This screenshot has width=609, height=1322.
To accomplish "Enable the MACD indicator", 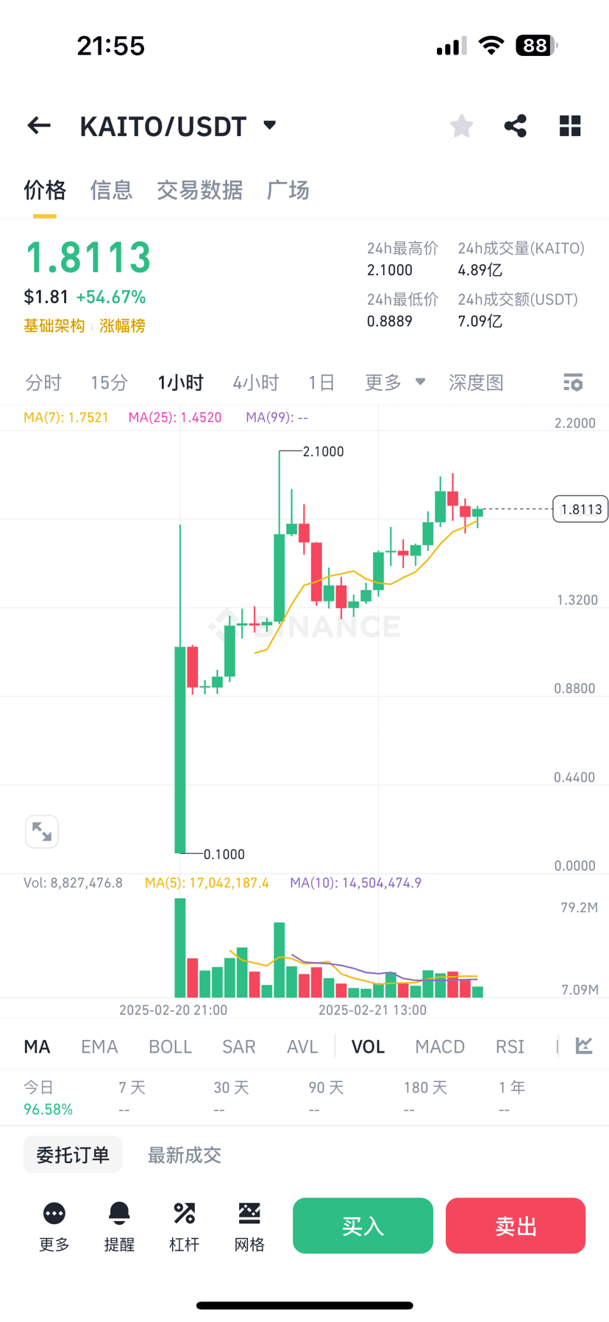I will [x=440, y=1046].
